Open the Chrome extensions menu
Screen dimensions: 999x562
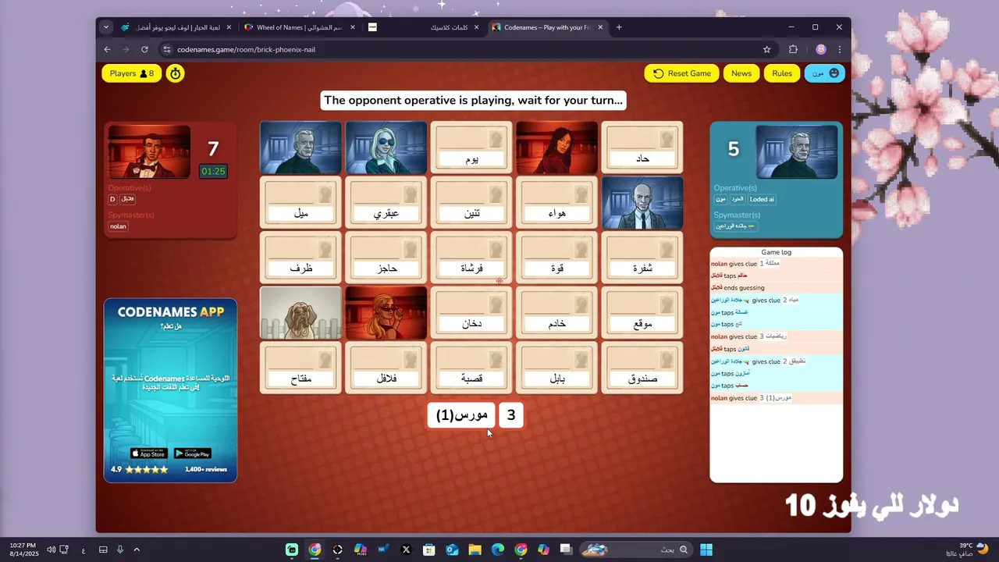pos(794,49)
